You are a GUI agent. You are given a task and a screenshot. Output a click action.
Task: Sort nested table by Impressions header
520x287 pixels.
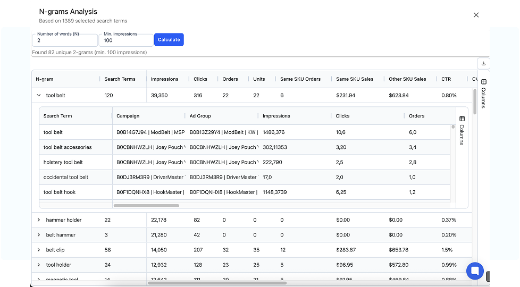[x=276, y=116]
